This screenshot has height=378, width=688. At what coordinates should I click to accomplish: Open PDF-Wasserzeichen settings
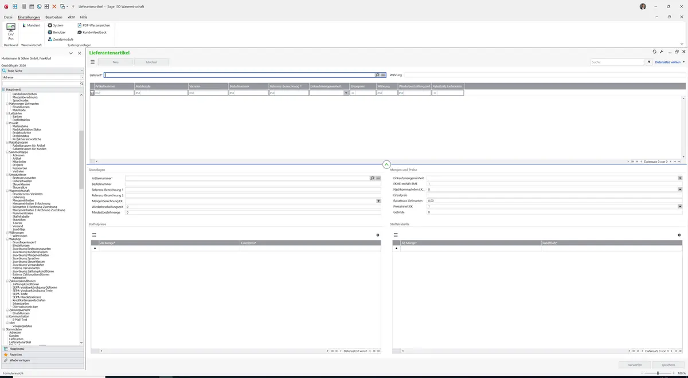tap(94, 26)
